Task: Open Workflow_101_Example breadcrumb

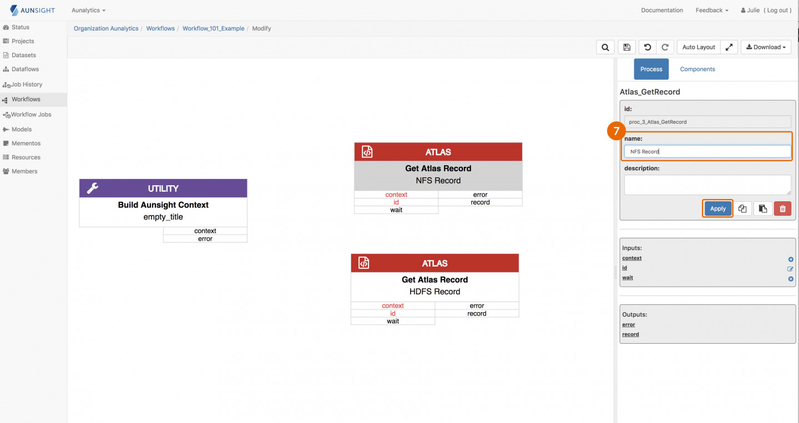Action: 214,28
